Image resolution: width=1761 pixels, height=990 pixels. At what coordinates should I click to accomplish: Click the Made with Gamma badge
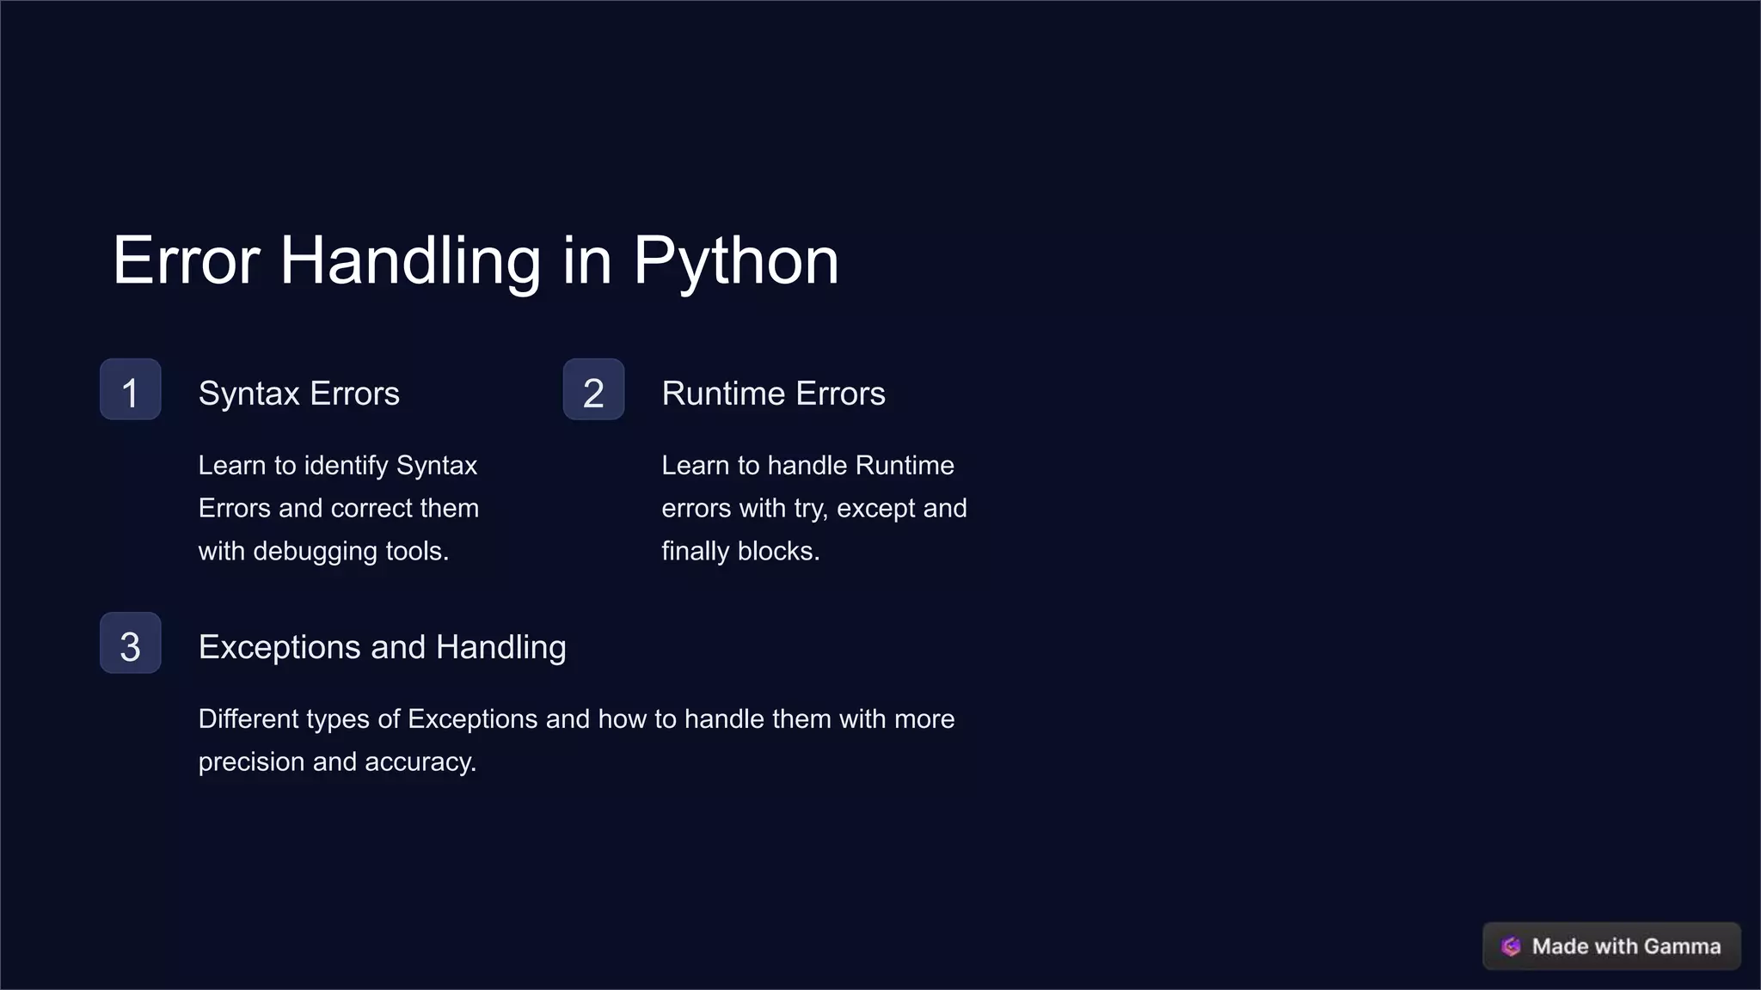[x=1611, y=946]
